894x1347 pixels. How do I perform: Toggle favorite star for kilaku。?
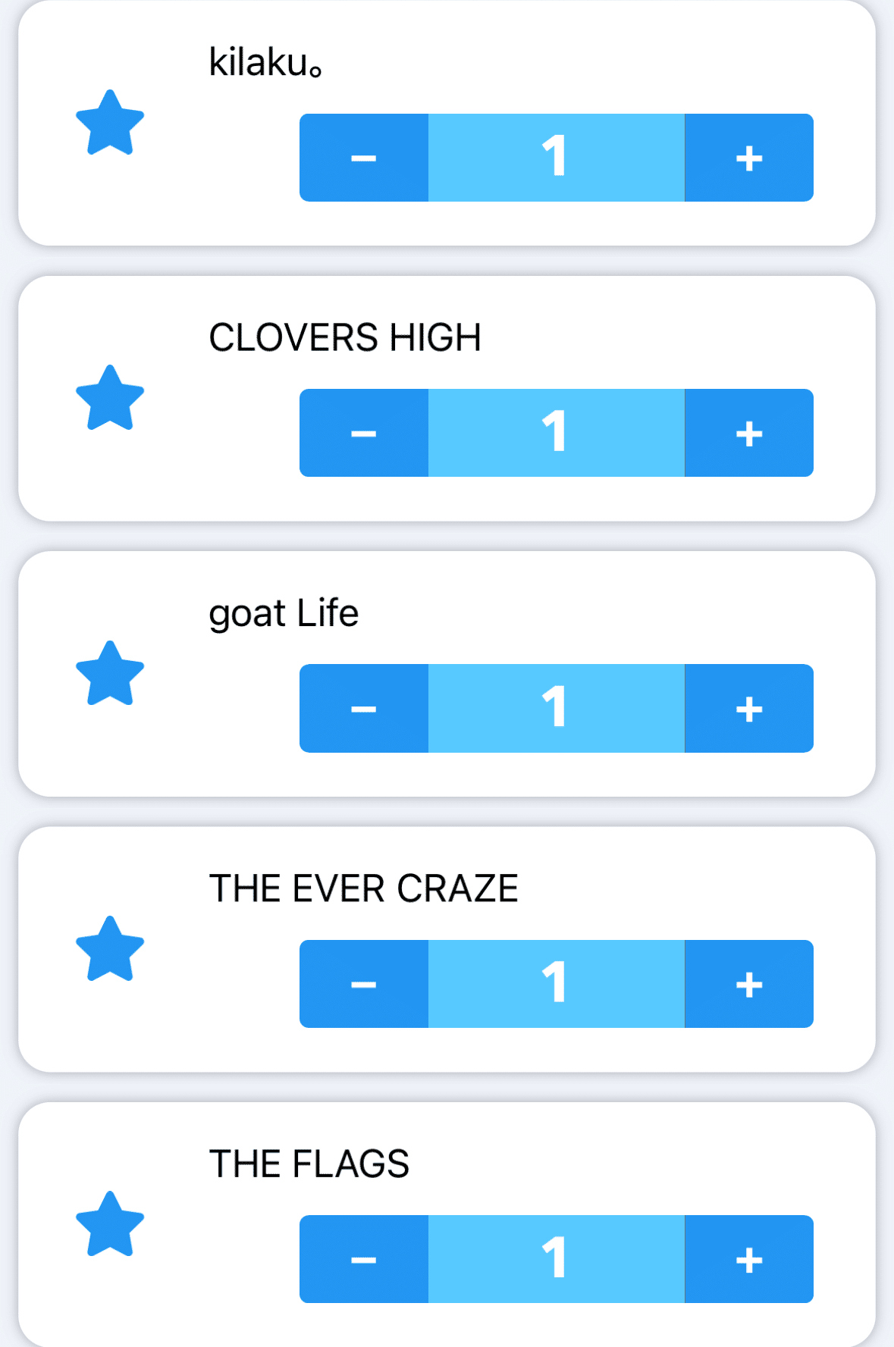110,124
